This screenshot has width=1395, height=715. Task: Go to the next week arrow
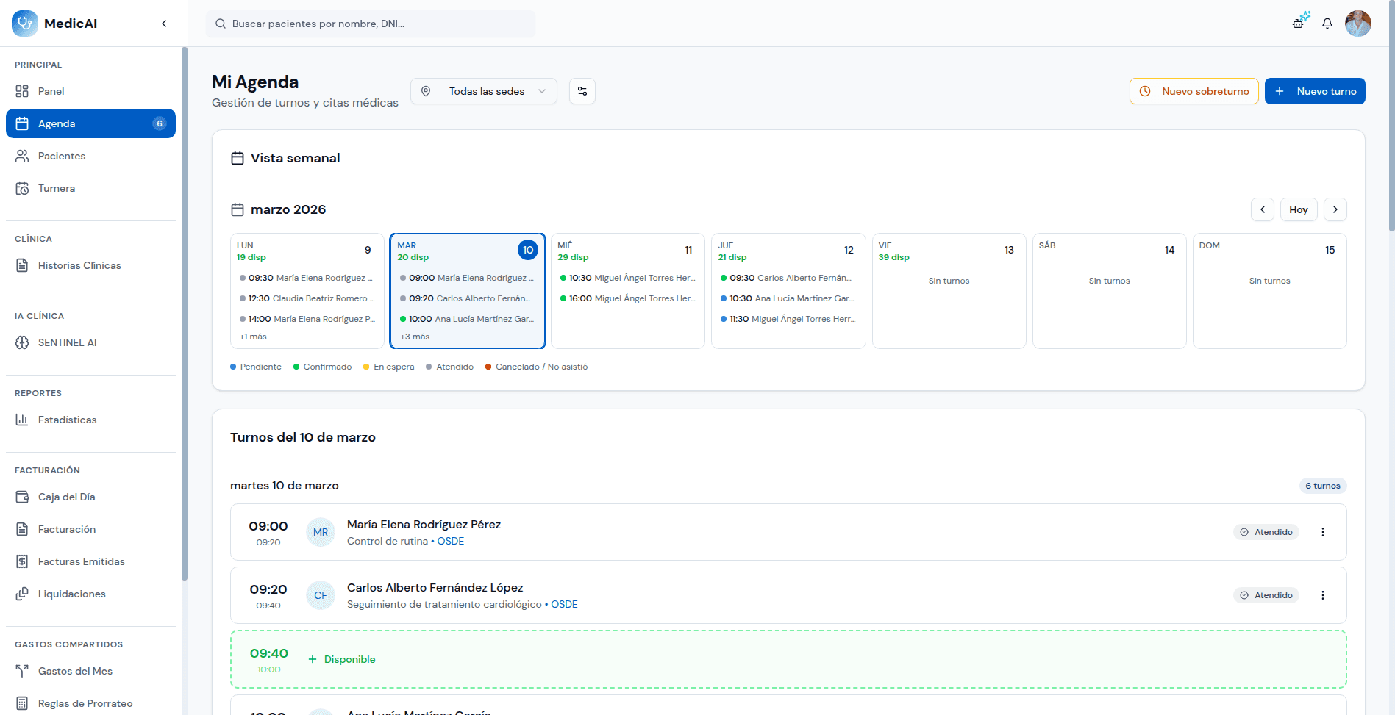coord(1335,209)
